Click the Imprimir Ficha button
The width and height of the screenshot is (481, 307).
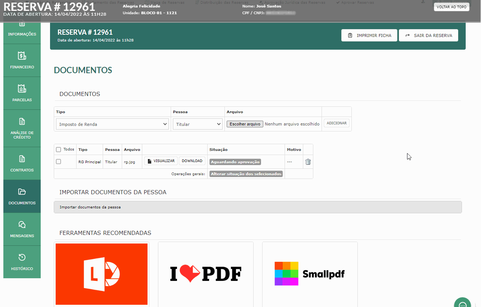369,35
